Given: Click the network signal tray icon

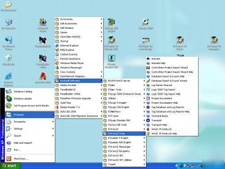Looking at the screenshot, I should [x=181, y=166].
